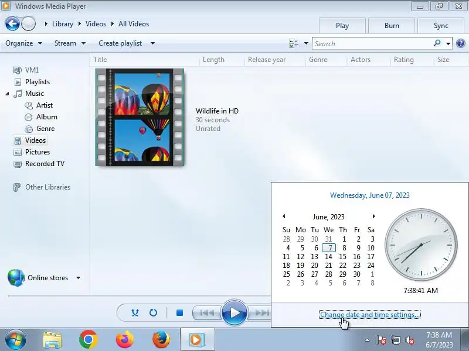Click the network tray icon
The width and height of the screenshot is (469, 351).
click(x=396, y=340)
